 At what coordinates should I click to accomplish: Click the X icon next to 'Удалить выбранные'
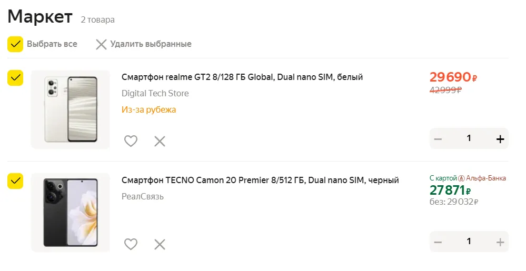[x=101, y=44]
